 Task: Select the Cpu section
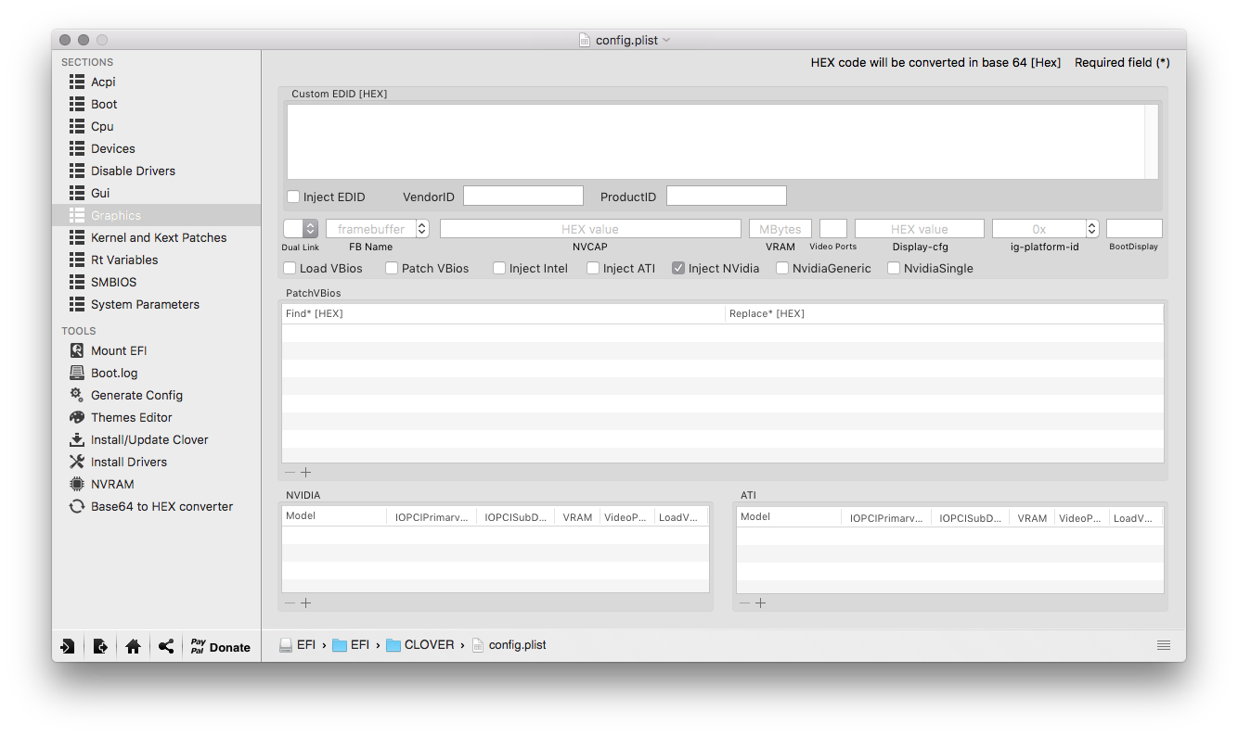tap(156, 126)
